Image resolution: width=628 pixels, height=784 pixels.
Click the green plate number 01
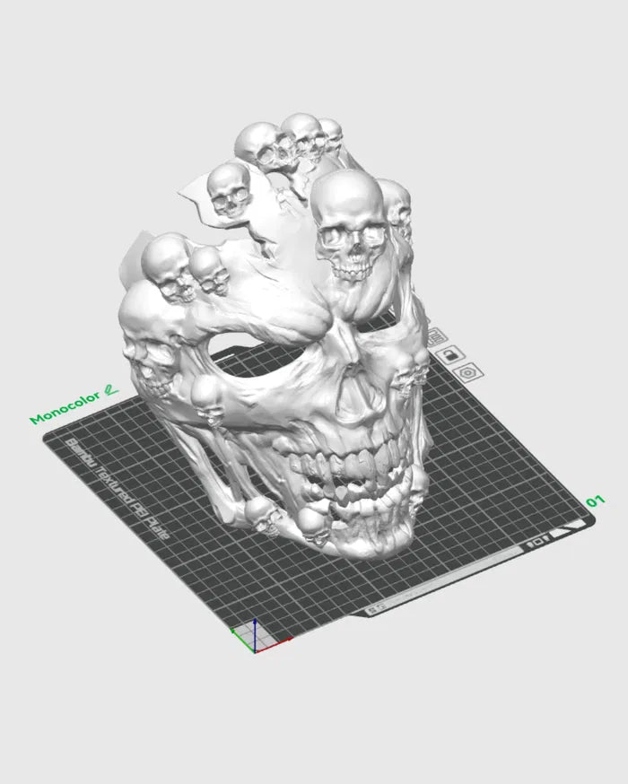[595, 500]
